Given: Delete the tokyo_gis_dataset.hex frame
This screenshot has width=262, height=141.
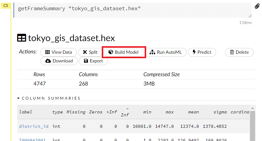Looking at the screenshot, I should 239,52.
